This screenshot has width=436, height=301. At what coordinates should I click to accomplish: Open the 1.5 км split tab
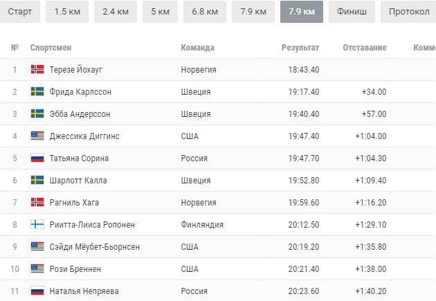pyautogui.click(x=68, y=12)
